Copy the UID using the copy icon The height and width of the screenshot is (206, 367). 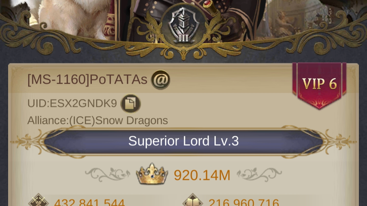(130, 103)
